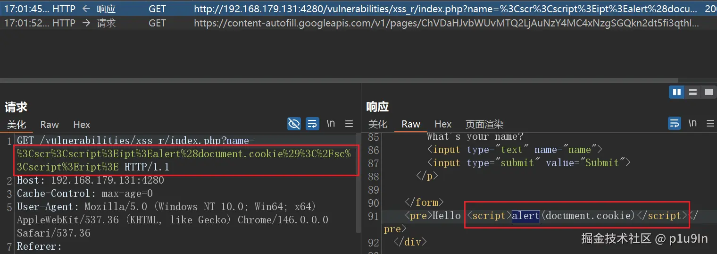Click the Safari/537.36 text in request

point(53,233)
